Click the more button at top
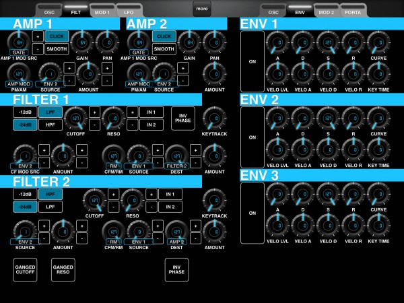Image resolution: width=404 pixels, height=303 pixels. tap(202, 9)
